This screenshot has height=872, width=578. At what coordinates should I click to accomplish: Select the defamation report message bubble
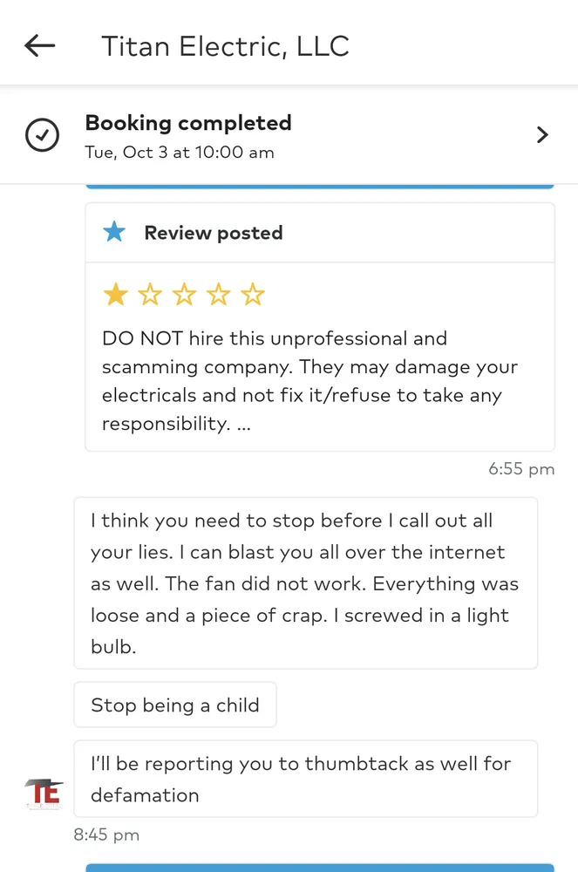point(305,779)
